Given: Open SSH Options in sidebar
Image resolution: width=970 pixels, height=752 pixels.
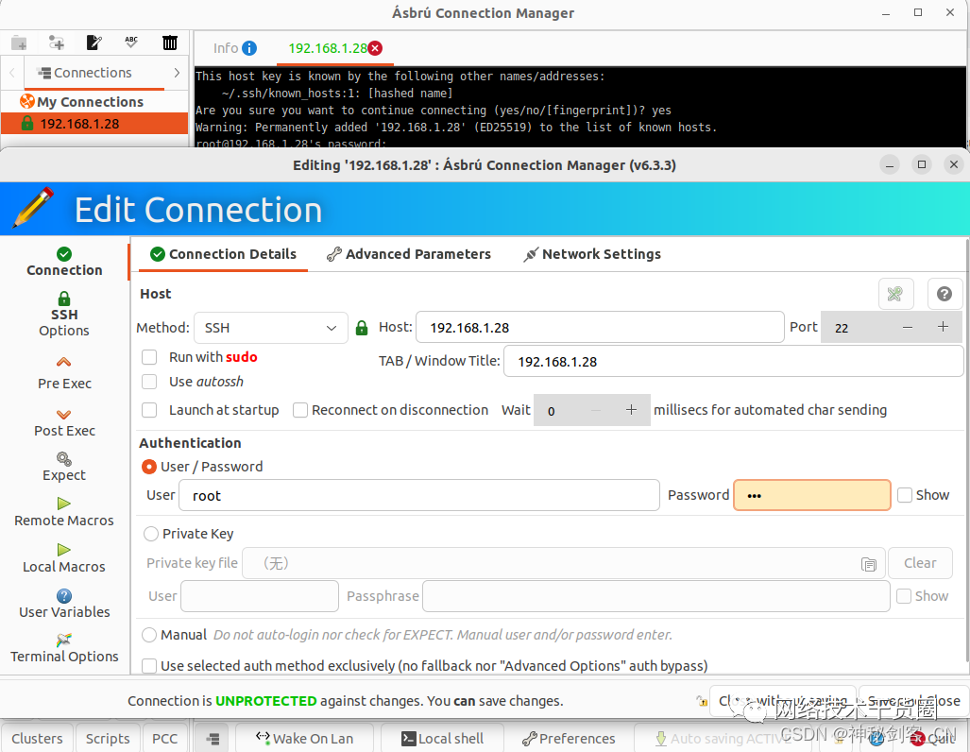Looking at the screenshot, I should click(x=64, y=315).
